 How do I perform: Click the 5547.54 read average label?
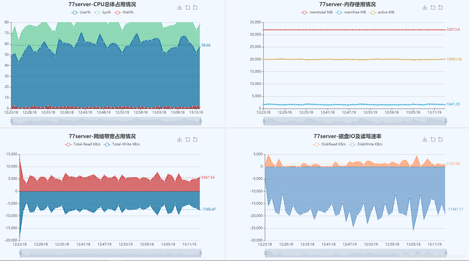(x=208, y=178)
